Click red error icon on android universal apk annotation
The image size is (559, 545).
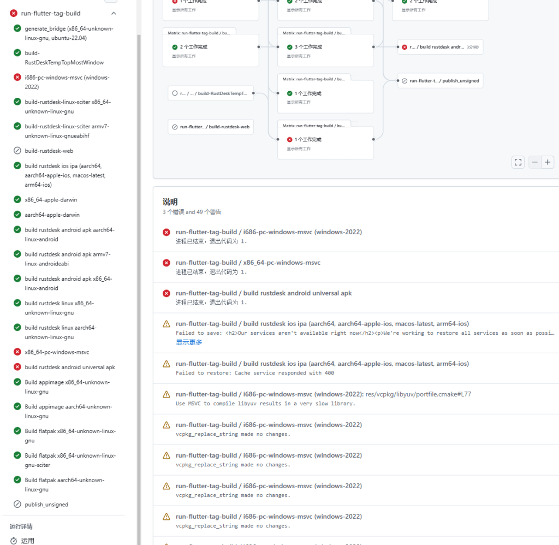166,293
